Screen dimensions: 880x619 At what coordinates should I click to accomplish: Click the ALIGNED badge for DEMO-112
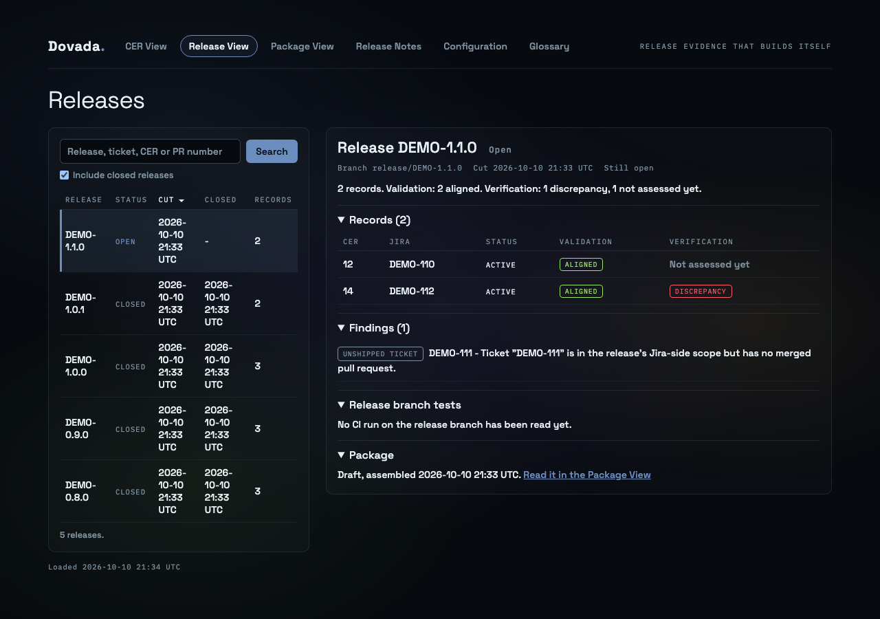click(x=581, y=292)
